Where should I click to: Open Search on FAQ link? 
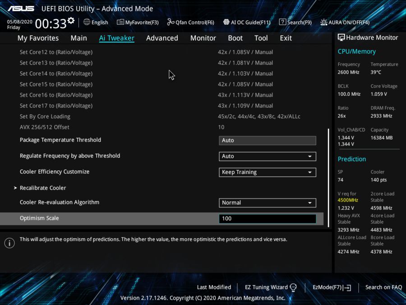(x=383, y=287)
